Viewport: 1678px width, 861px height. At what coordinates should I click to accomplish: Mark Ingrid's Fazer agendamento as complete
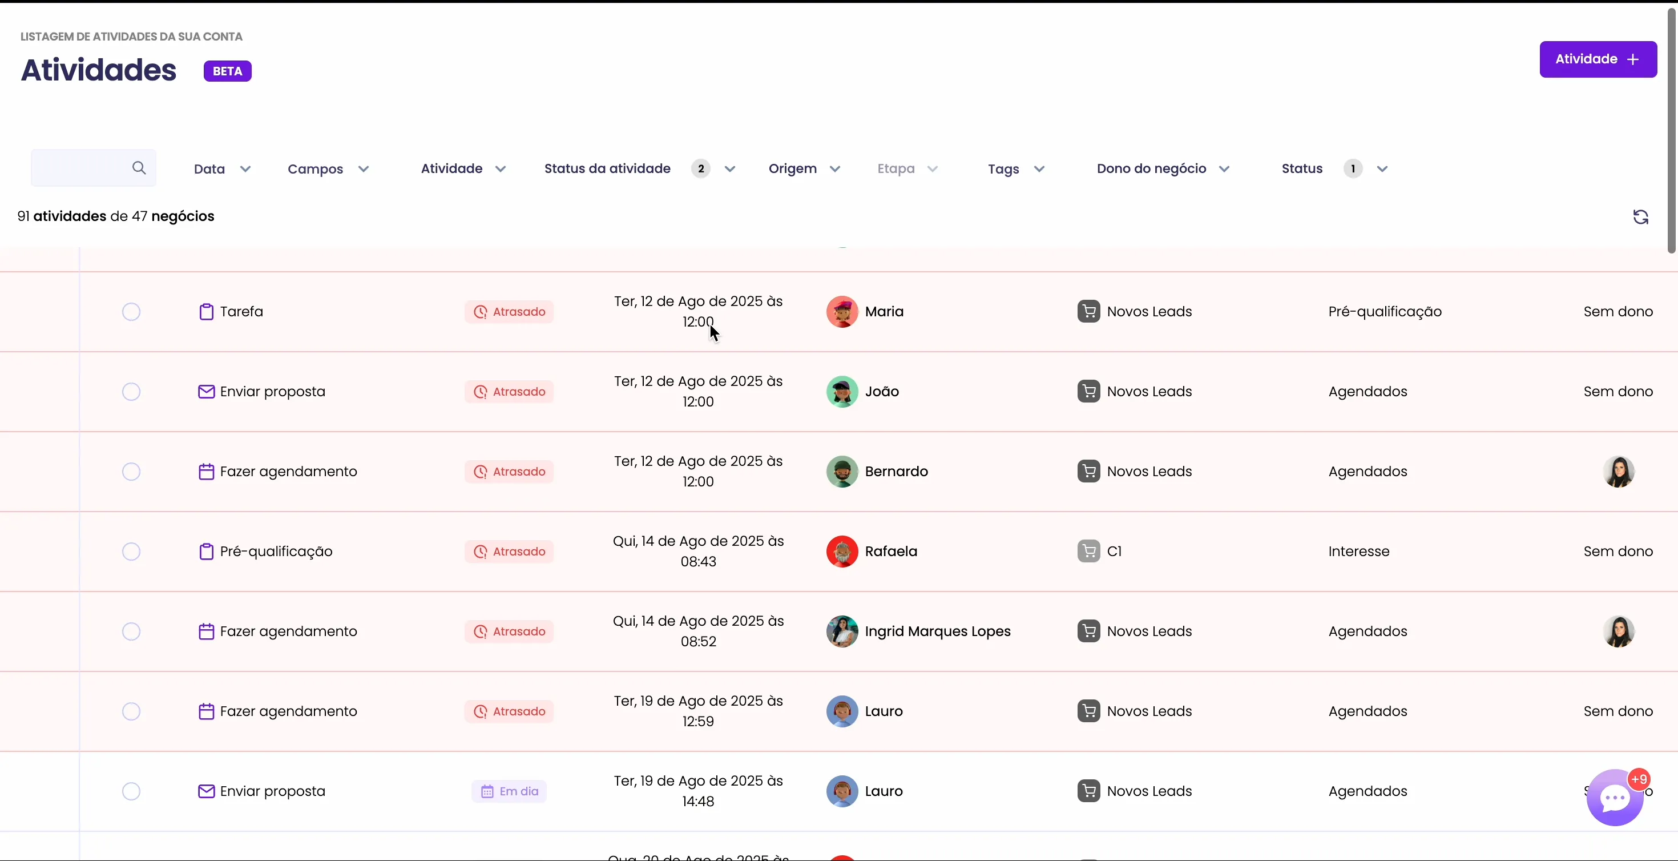[x=131, y=631]
